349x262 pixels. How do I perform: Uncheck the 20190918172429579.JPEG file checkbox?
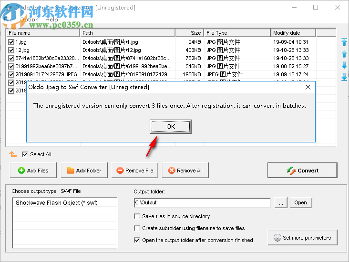click(x=11, y=74)
